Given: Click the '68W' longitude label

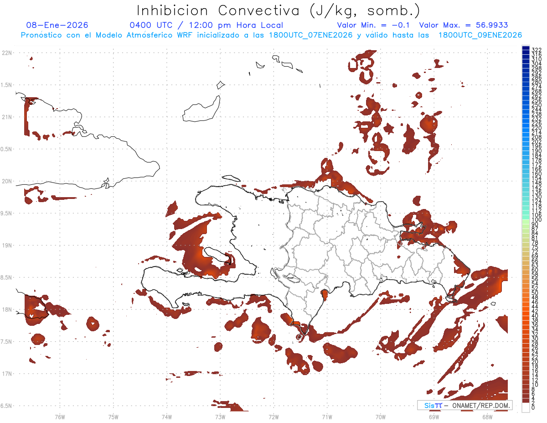Looking at the screenshot, I should tap(487, 417).
